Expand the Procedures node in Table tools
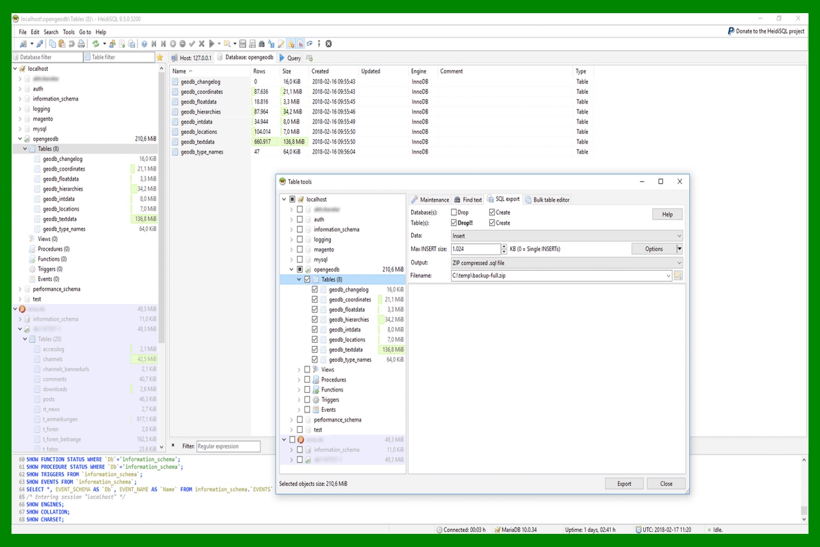The image size is (820, 547). 299,380
